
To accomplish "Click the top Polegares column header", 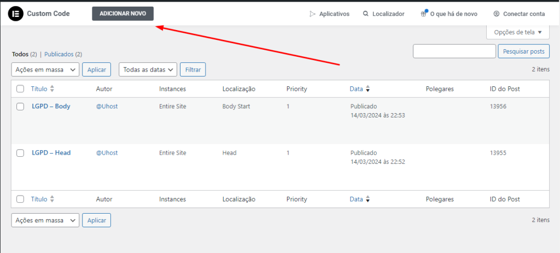I will 440,89.
